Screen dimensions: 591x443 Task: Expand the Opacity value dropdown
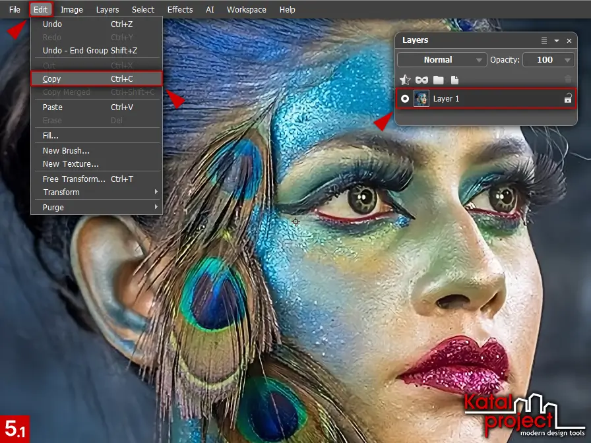567,60
